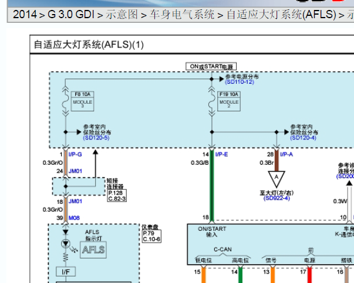The image size is (354, 283).
Task: Click the 信号 terminal label
Action: point(271,261)
